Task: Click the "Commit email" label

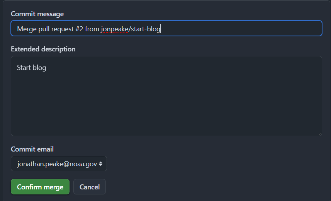Action: click(x=32, y=149)
